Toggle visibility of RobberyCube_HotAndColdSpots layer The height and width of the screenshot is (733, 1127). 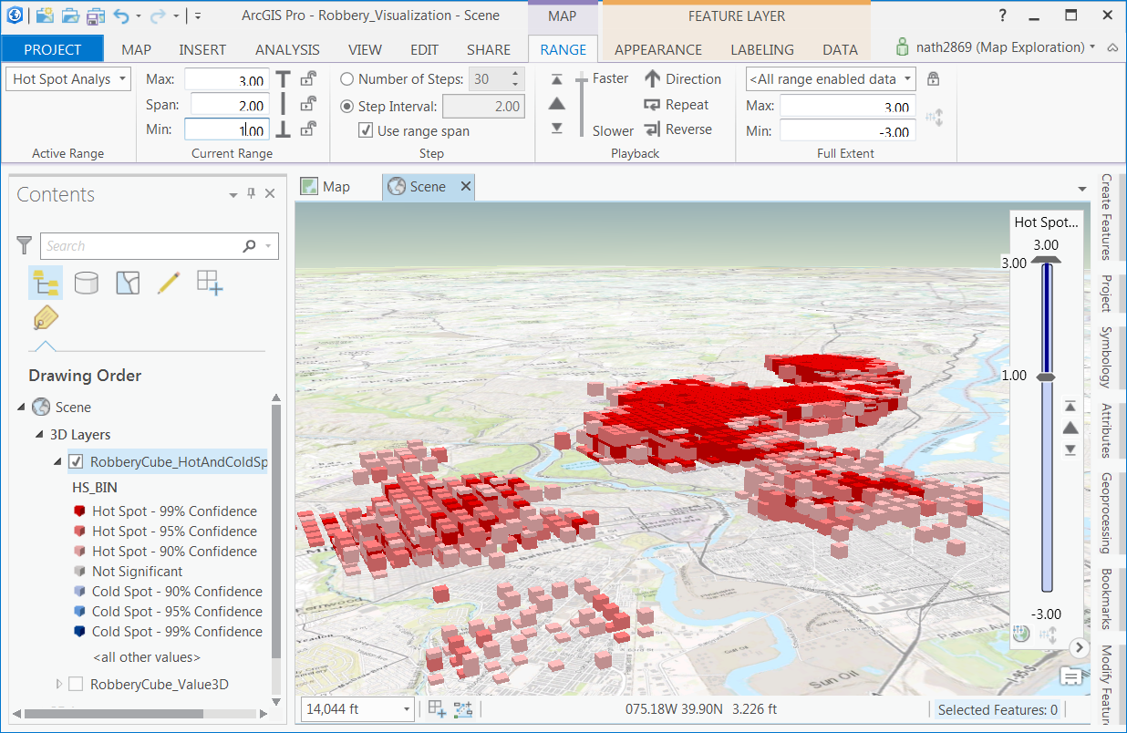pos(77,462)
